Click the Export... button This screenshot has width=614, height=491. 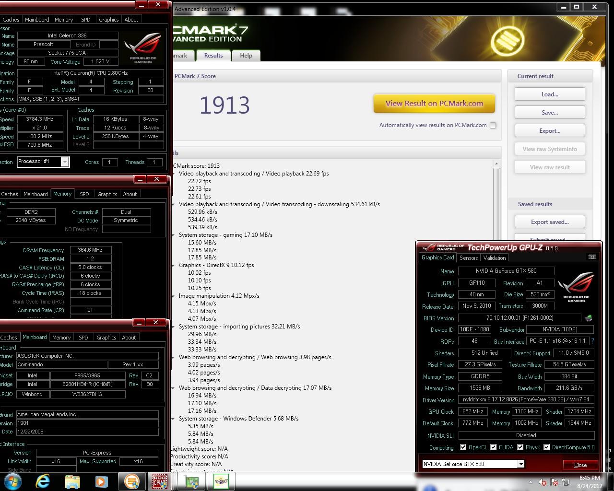point(550,131)
